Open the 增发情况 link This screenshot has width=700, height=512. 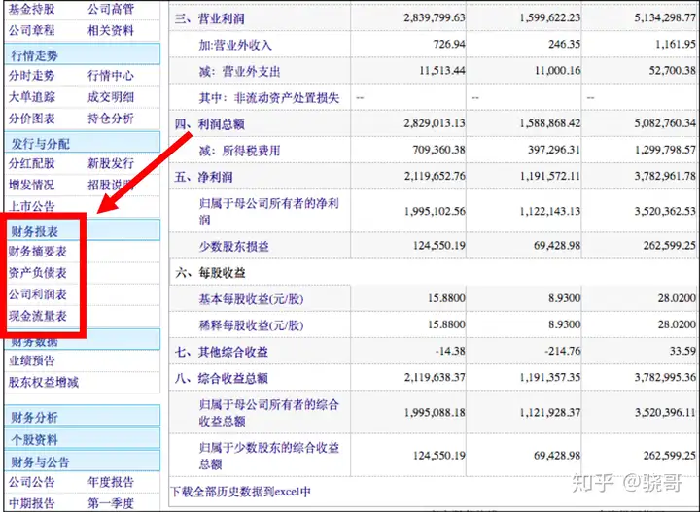(31, 185)
